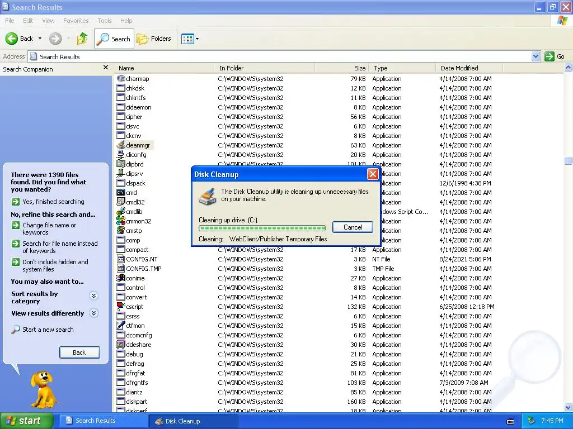573x429 pixels.
Task: Select the defrag file name
Action: [135, 364]
